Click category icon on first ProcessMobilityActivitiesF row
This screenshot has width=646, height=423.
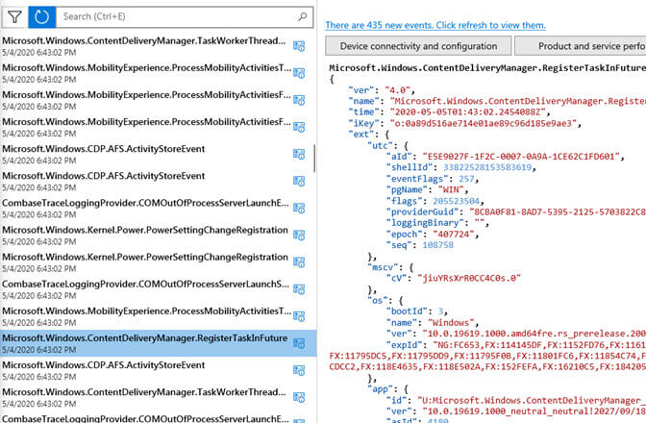[x=299, y=100]
